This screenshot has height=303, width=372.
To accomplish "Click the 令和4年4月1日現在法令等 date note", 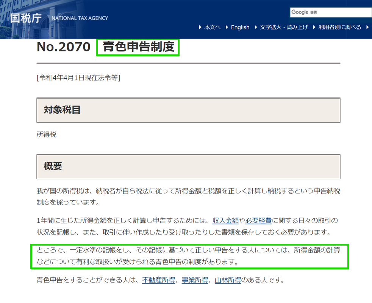I will tap(78, 77).
